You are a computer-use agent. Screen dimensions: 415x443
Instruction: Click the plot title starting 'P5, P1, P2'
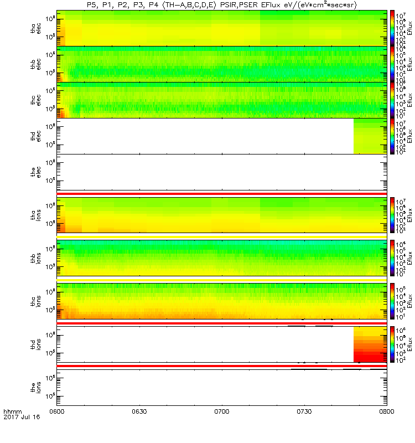click(222, 5)
